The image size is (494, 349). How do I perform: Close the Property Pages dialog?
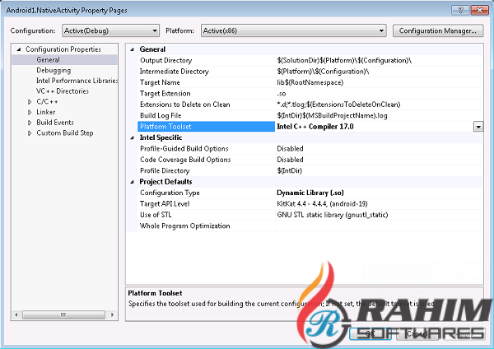(479, 10)
